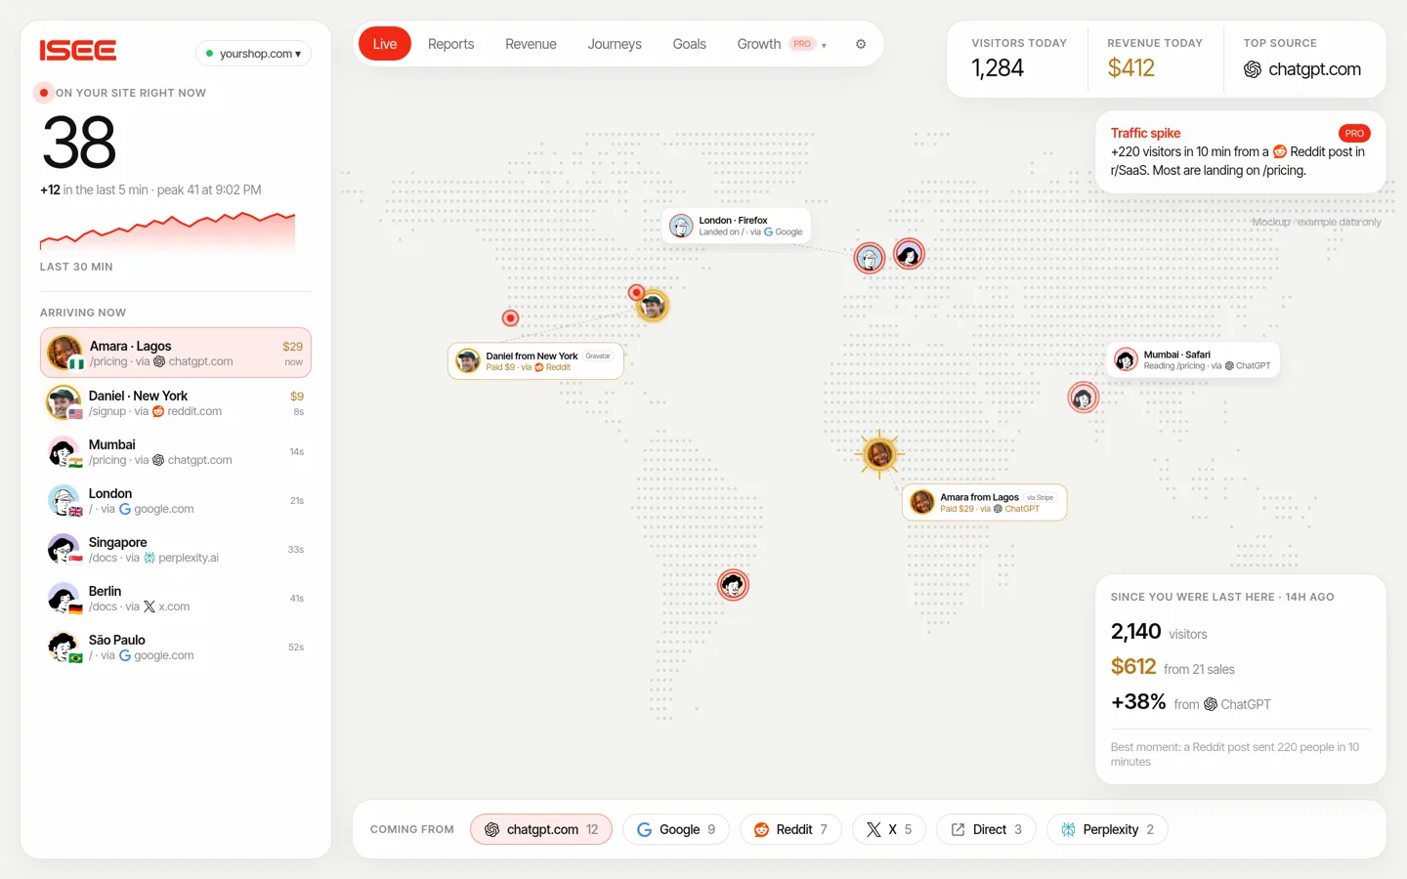Toggle the X source filter chip

(889, 829)
